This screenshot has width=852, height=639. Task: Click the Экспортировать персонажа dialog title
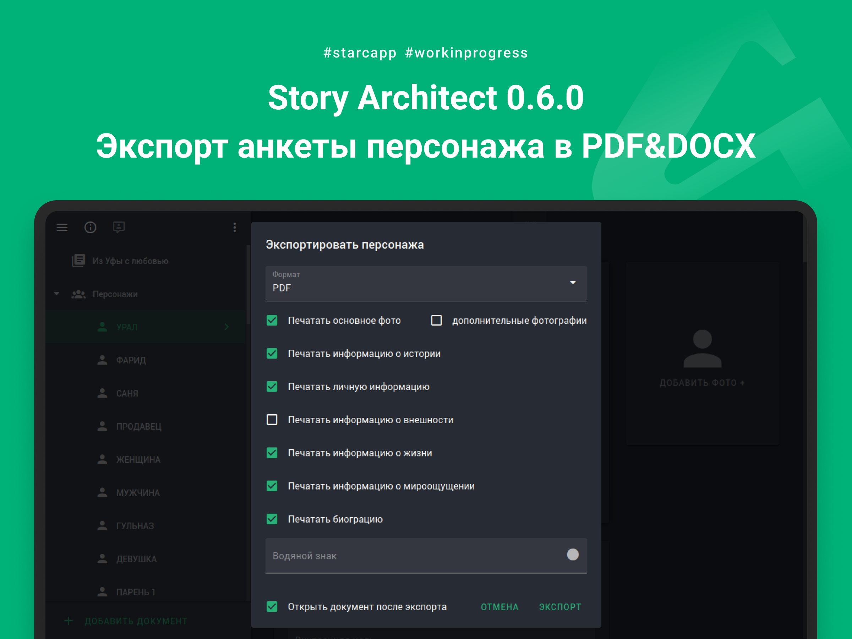click(345, 245)
